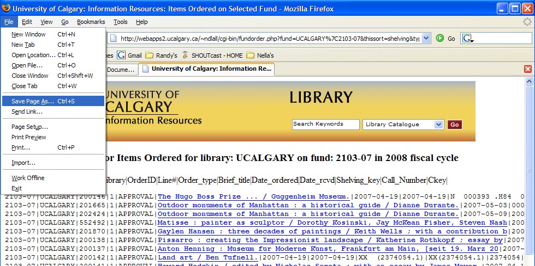Click the vertical scrollbar thumb
The image size is (535, 266).
(529, 170)
